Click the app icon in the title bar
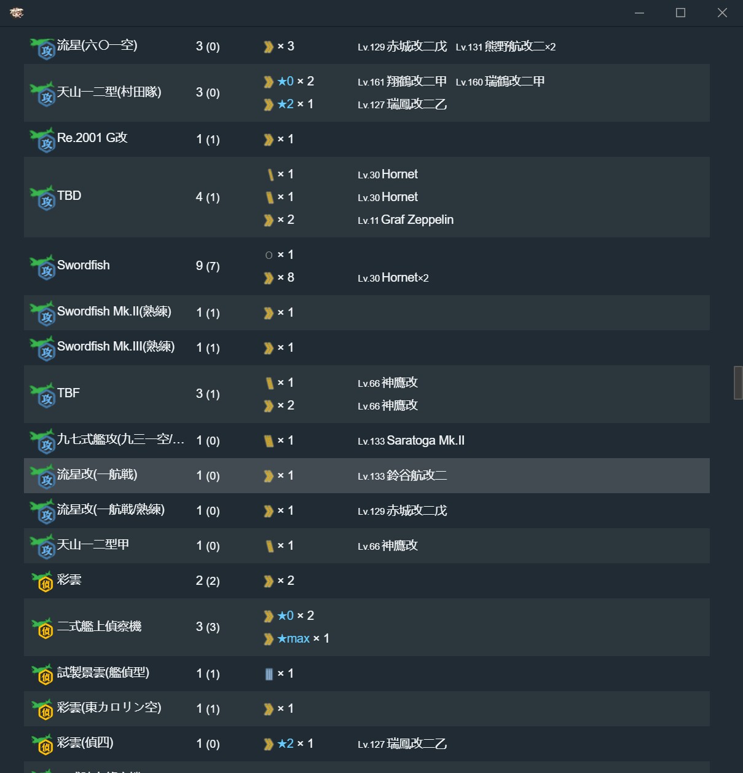Screen dimensions: 743x773 click(17, 12)
